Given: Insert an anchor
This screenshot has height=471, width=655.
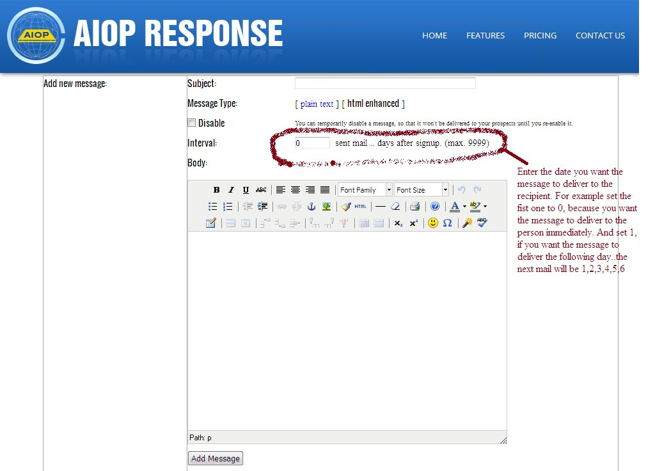Looking at the screenshot, I should pos(312,206).
